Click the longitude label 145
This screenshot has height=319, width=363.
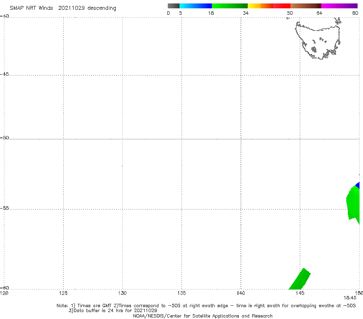coord(300,293)
